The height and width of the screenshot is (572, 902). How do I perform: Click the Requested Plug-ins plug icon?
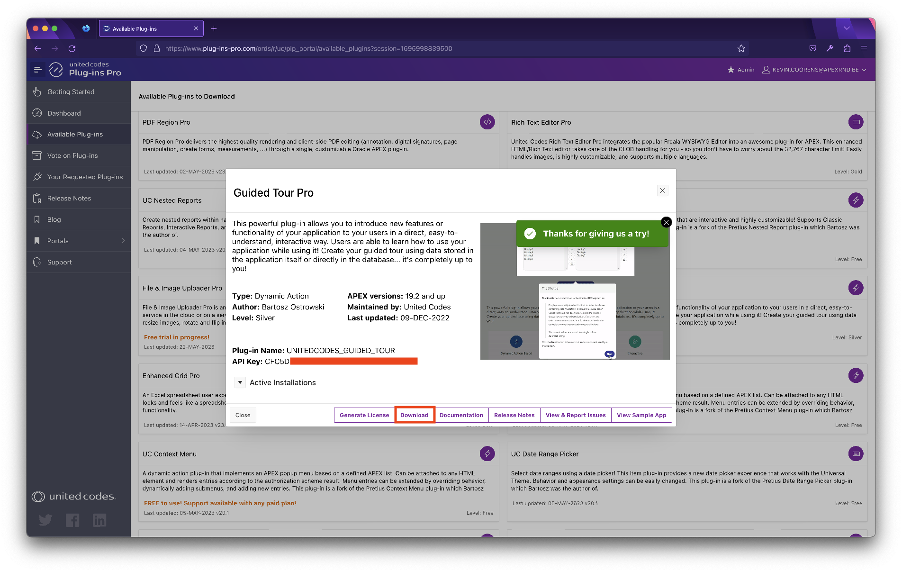(37, 177)
